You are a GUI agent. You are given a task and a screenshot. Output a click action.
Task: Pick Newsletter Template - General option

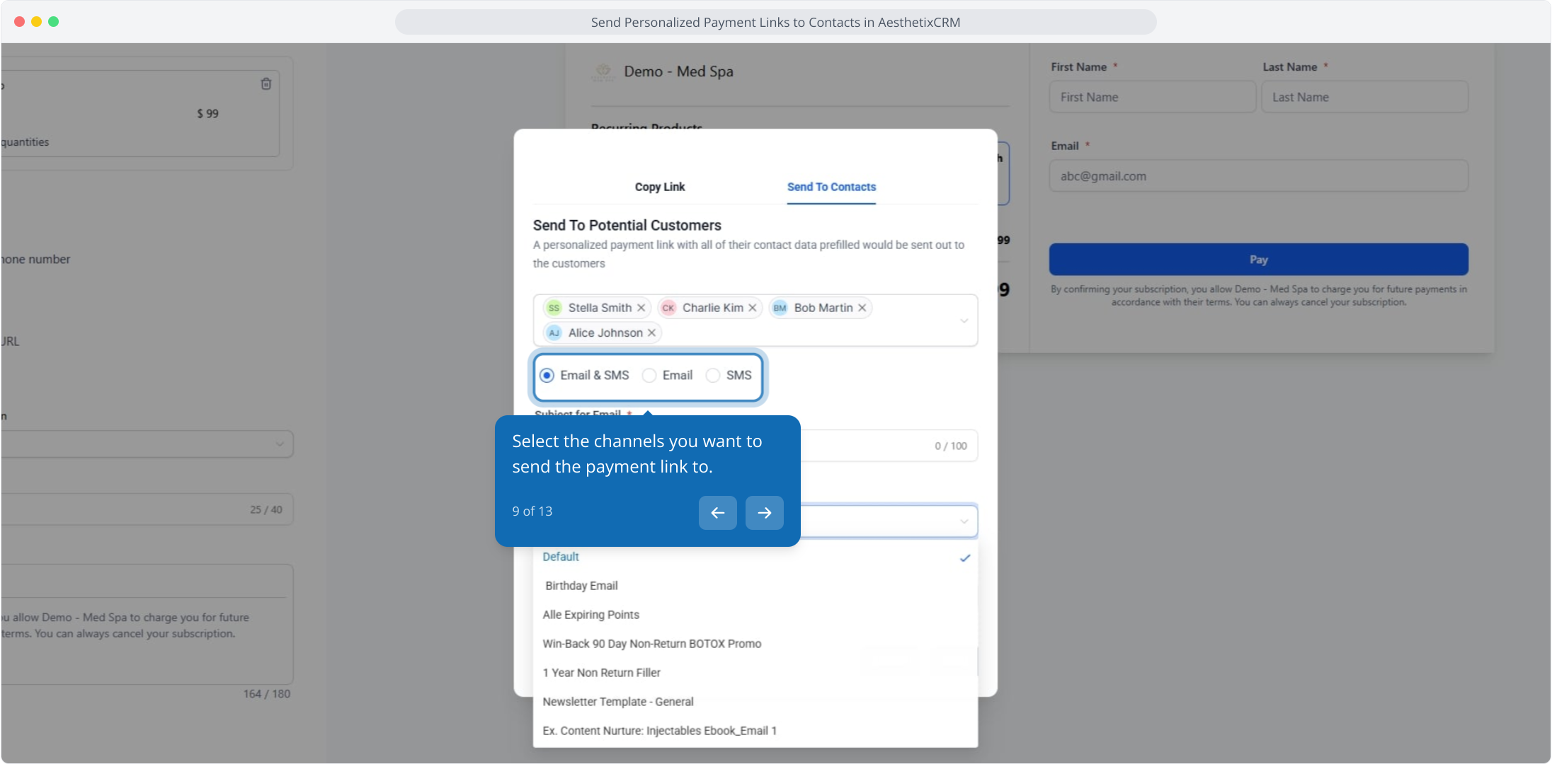[617, 702]
